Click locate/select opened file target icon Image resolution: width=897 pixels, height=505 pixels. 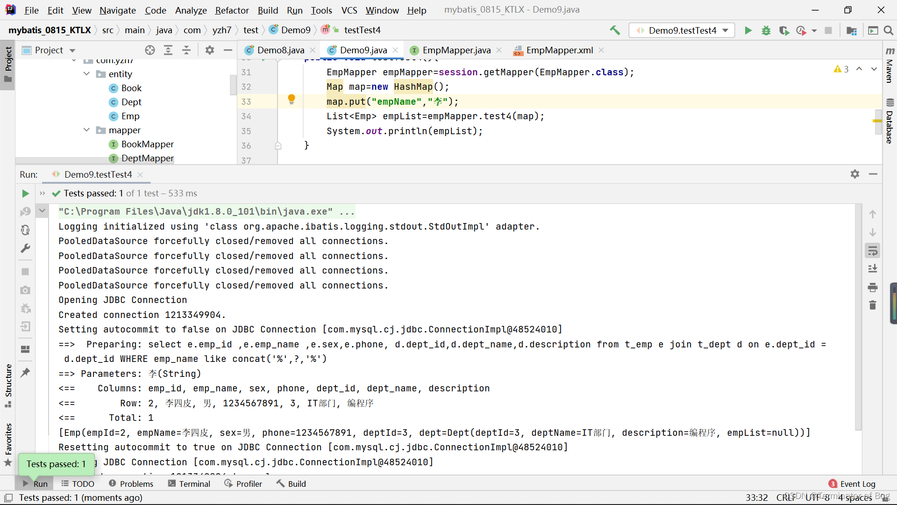150,50
